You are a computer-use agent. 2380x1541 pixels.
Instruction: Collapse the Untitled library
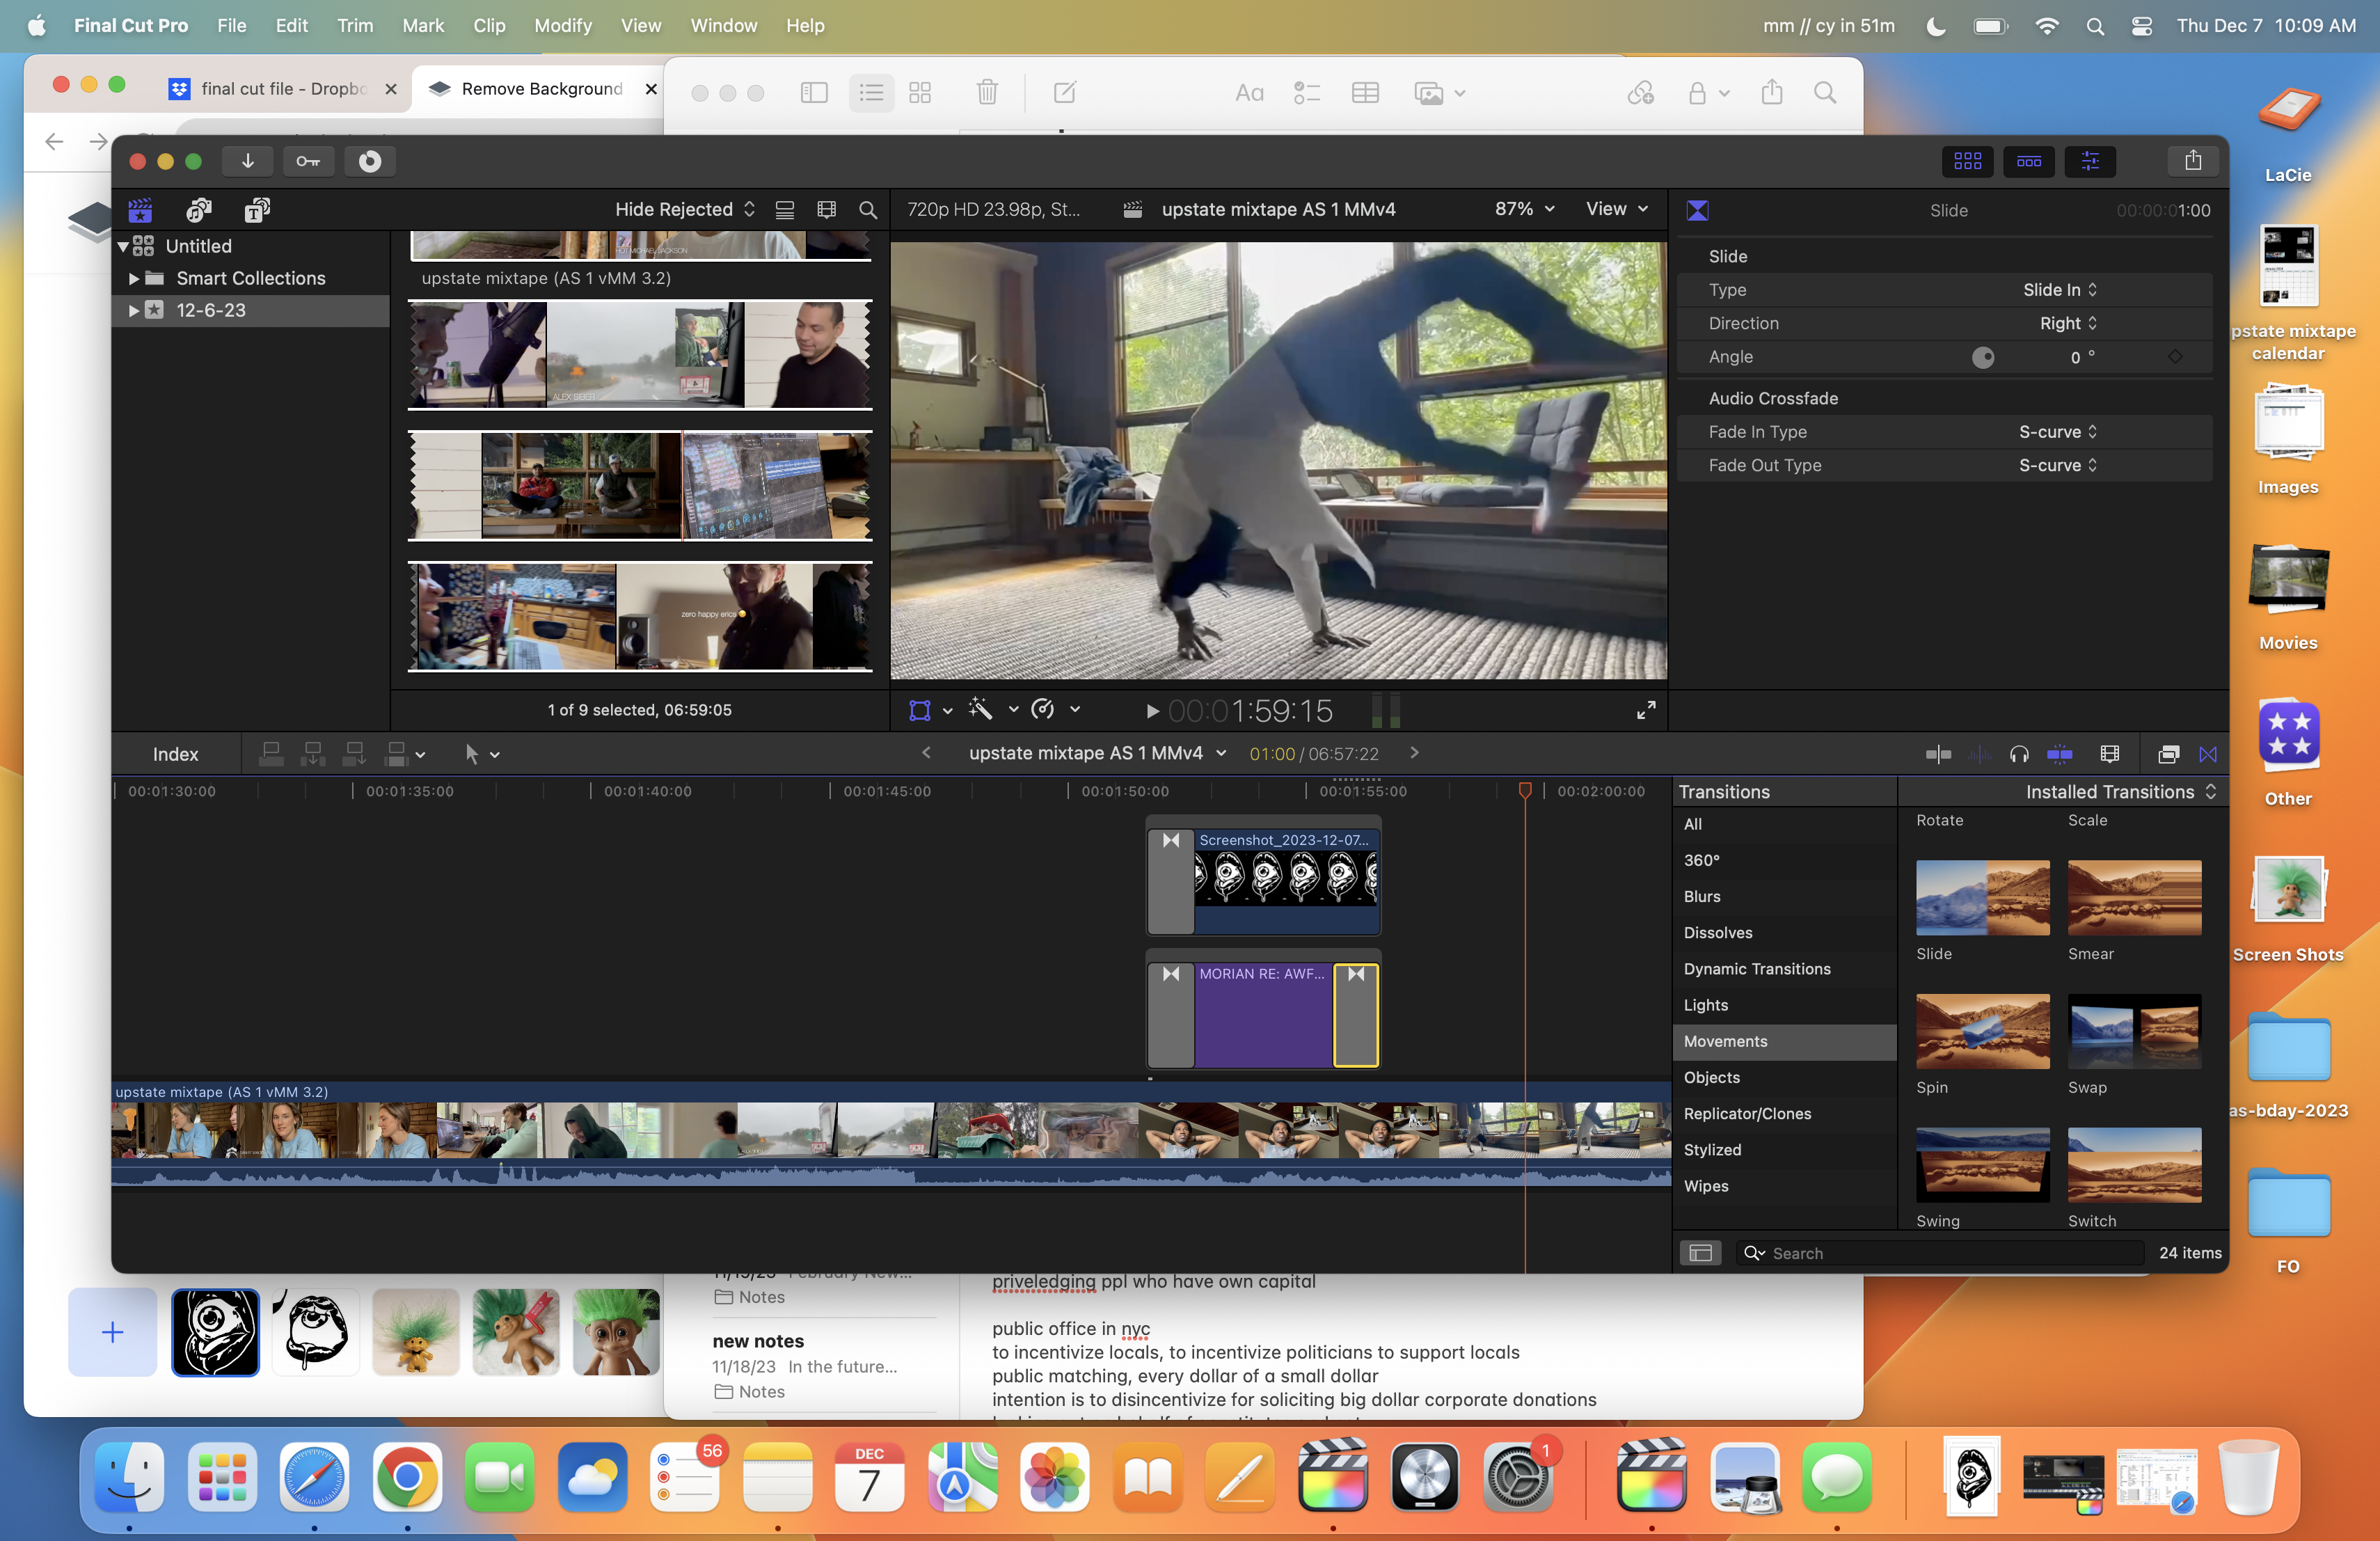[x=123, y=246]
